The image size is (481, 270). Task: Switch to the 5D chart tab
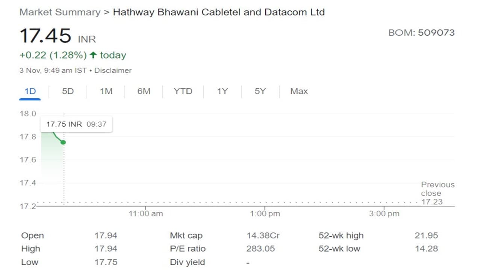pyautogui.click(x=68, y=91)
